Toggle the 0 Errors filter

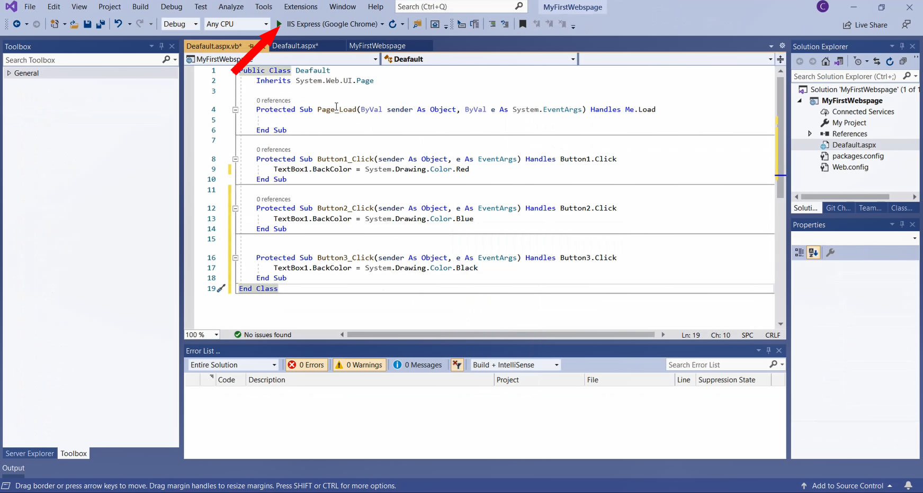[307, 365]
